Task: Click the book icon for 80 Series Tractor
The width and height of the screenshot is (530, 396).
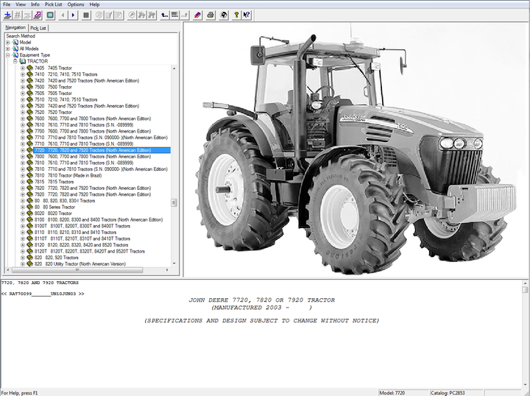Action: coord(29,207)
